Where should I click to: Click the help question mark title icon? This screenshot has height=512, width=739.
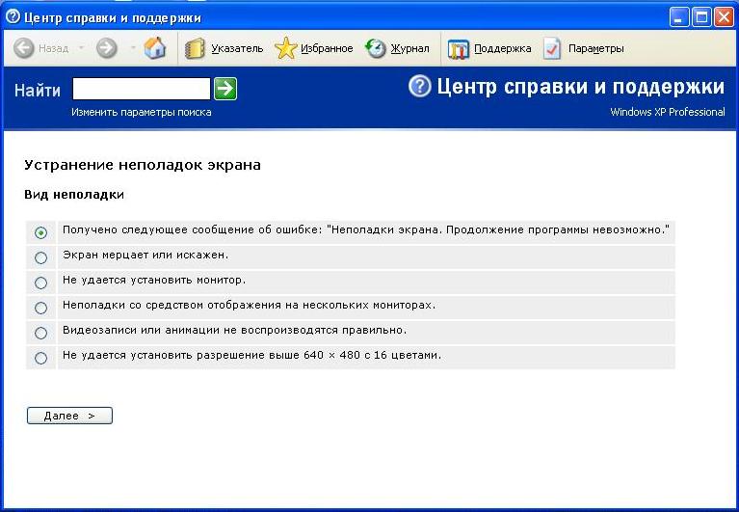[13, 17]
